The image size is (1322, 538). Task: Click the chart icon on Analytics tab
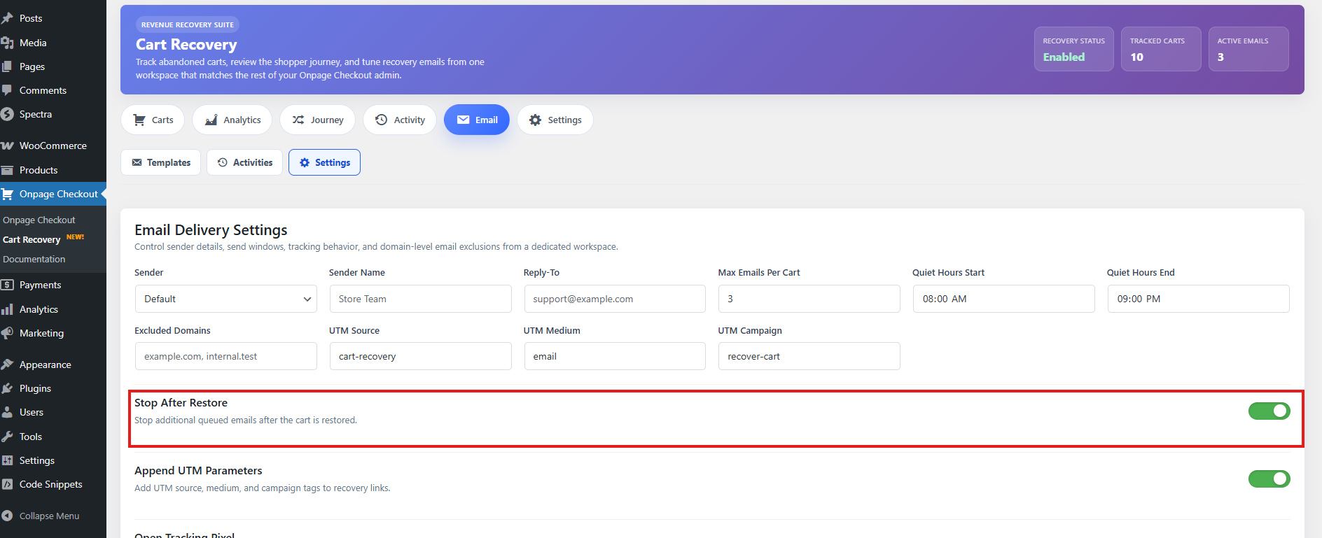211,120
